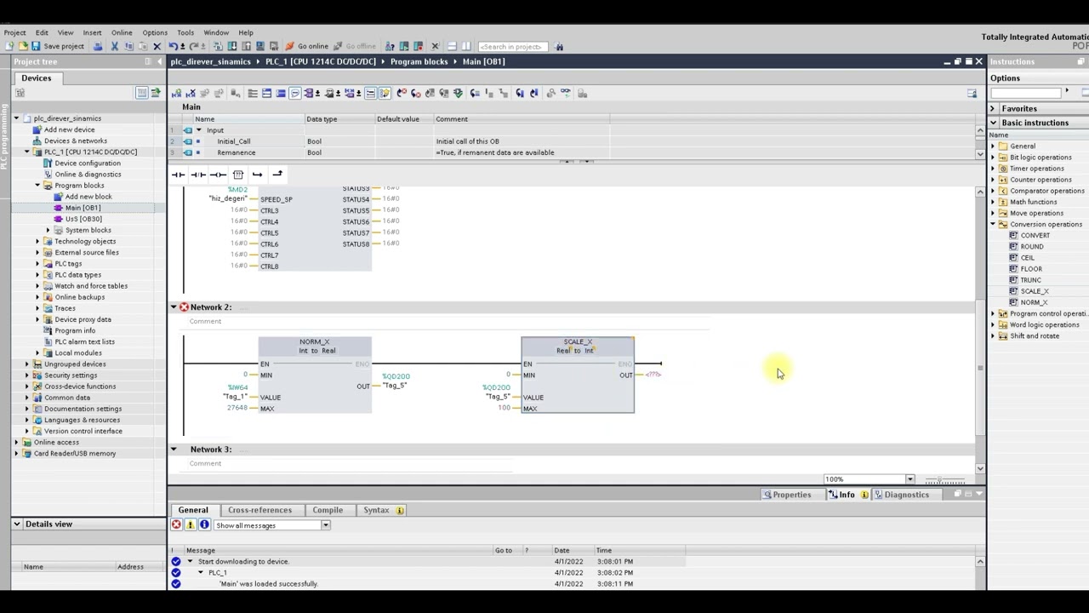Expand the Favorites section
The image size is (1089, 613).
992,109
